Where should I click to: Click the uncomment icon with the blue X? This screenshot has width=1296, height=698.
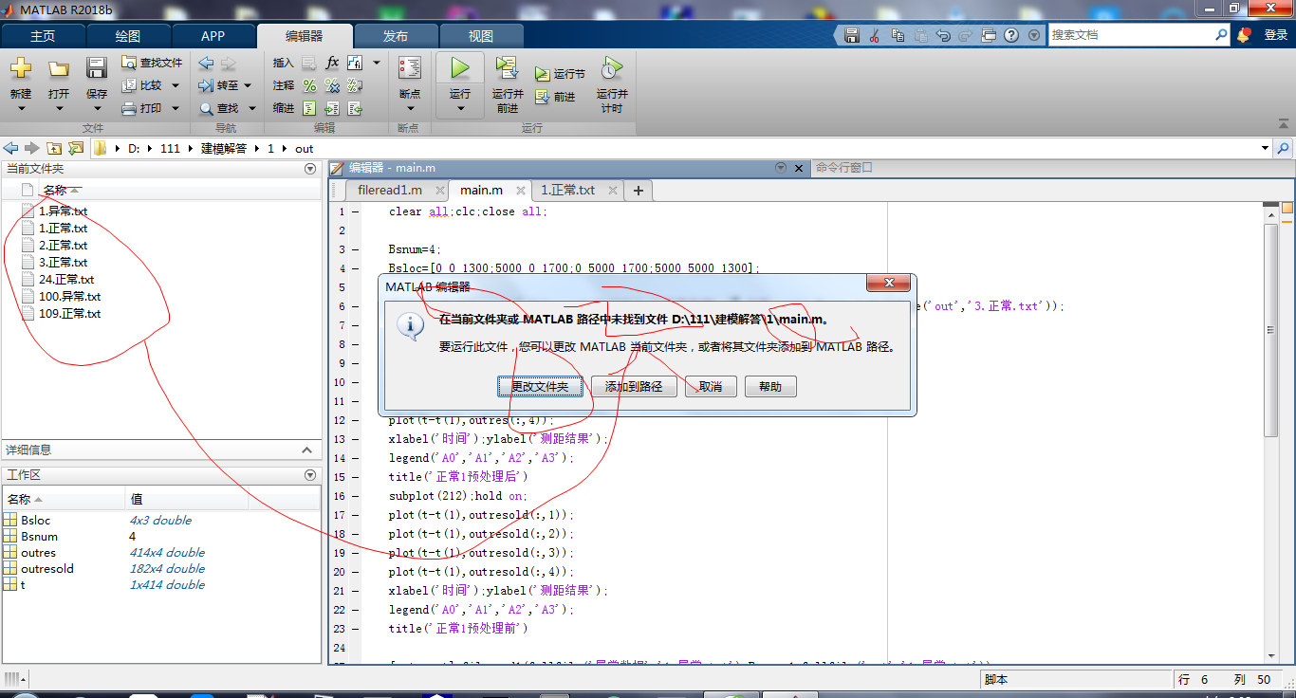click(332, 85)
